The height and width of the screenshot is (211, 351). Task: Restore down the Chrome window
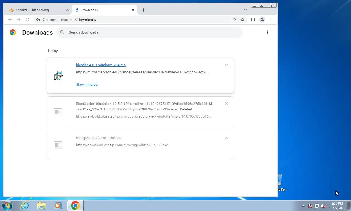(262, 5)
